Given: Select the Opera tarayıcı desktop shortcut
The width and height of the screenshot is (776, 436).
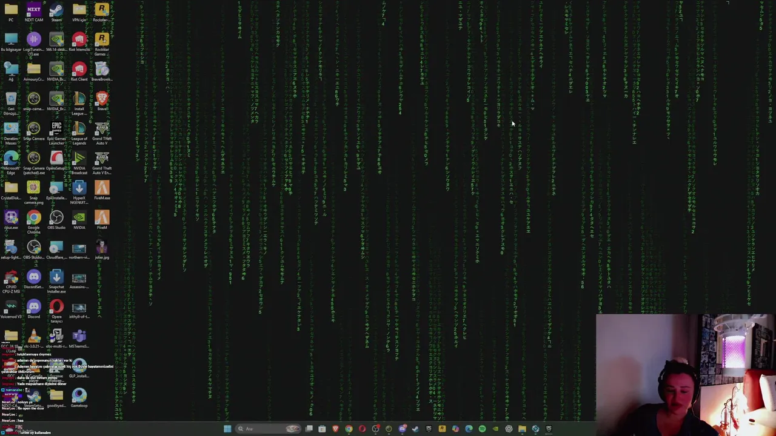Looking at the screenshot, I should point(56,310).
